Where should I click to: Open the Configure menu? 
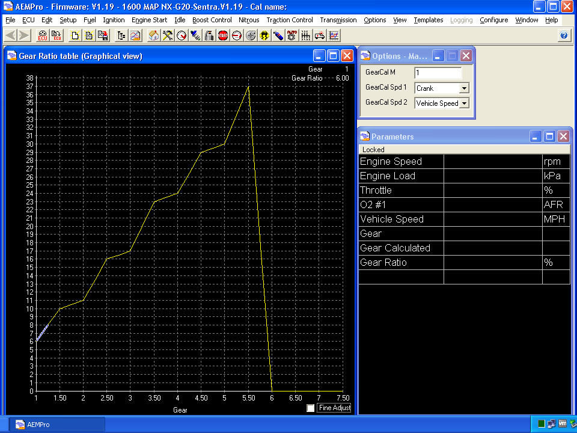coord(494,20)
